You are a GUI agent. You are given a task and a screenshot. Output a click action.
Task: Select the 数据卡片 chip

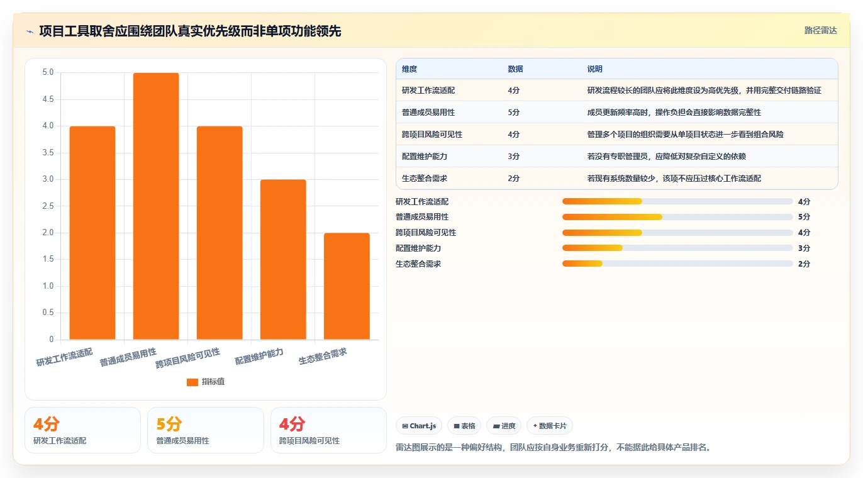point(550,426)
